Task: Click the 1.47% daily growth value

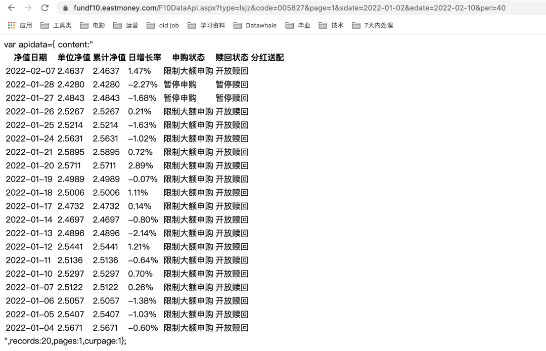Action: pos(140,71)
